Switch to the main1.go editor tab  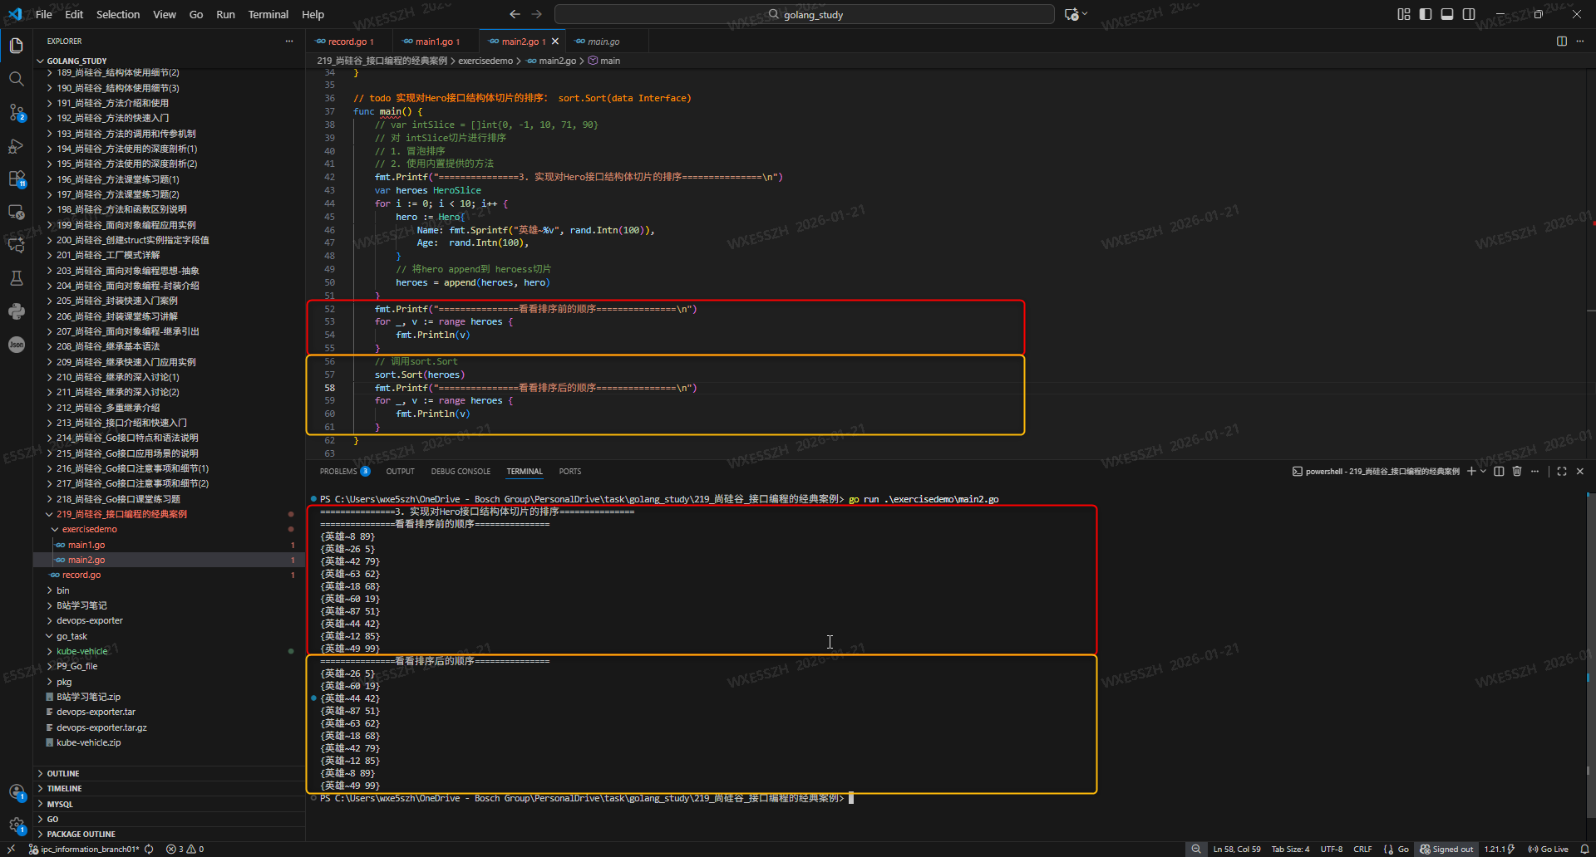click(436, 42)
